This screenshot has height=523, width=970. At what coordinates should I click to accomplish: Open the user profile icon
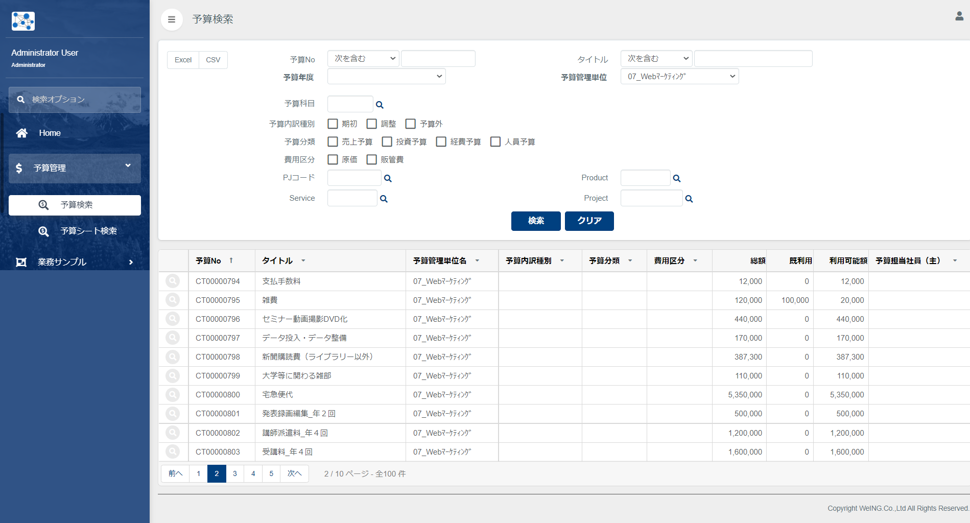coord(959,16)
